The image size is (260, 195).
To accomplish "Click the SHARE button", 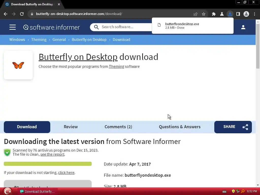I will 233,127.
